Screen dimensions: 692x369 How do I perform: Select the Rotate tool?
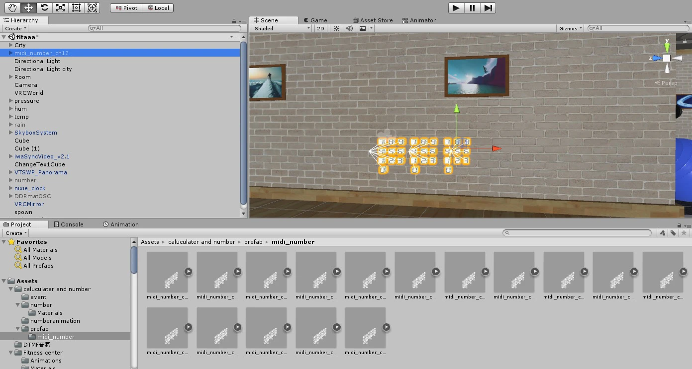point(44,7)
